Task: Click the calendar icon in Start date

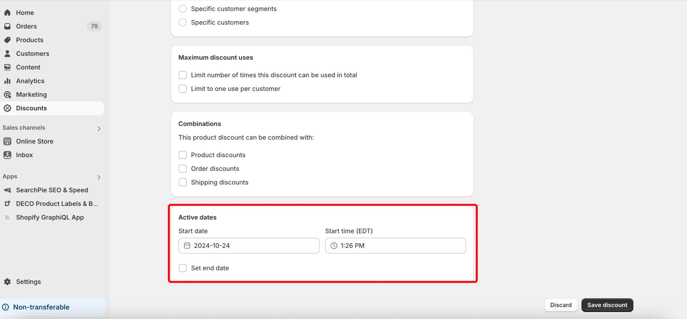Action: 187,246
